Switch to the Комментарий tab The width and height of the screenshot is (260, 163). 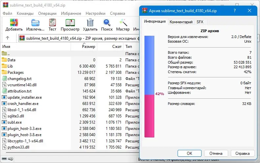pyautogui.click(x=181, y=22)
